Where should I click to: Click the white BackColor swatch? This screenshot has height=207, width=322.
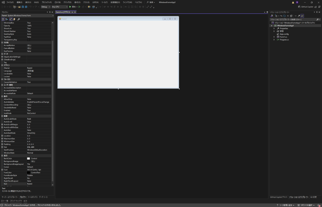[28, 158]
